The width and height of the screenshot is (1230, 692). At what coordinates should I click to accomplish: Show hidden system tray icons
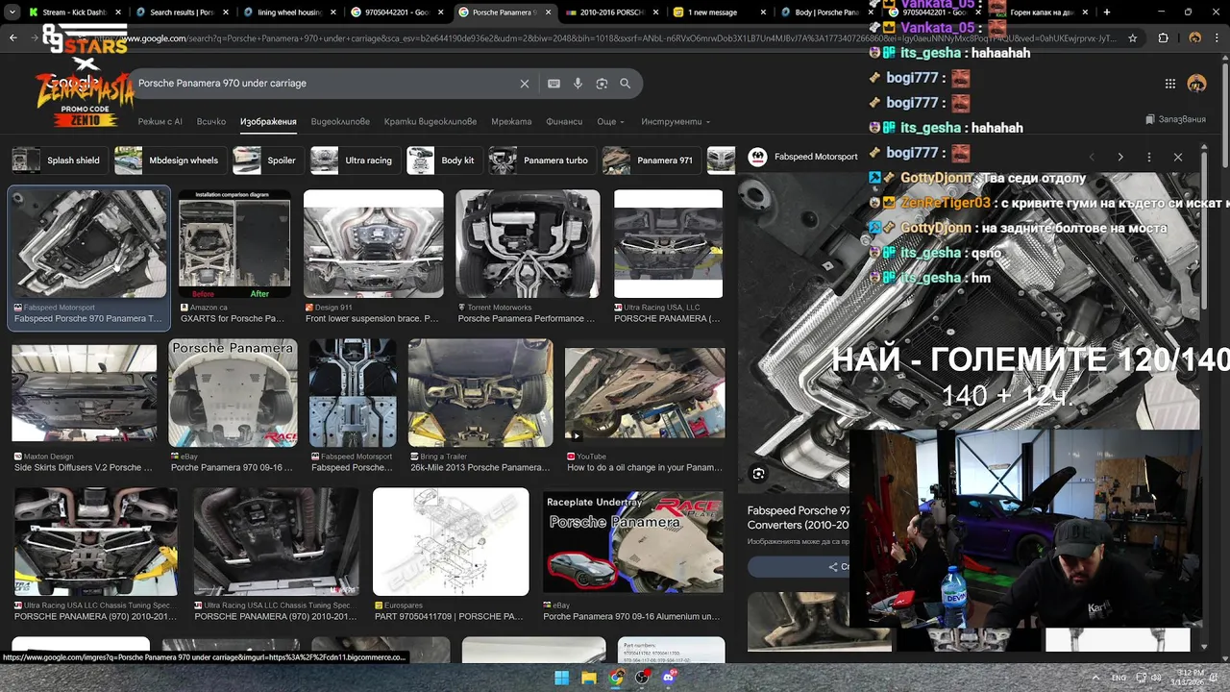click(1096, 678)
